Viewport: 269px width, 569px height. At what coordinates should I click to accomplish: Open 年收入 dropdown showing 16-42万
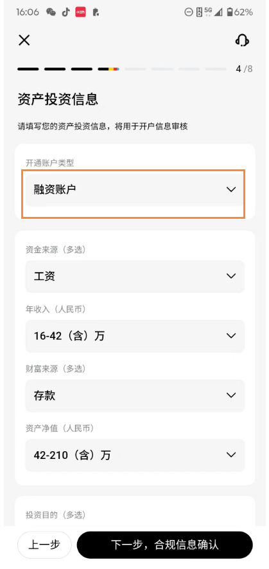tap(135, 336)
